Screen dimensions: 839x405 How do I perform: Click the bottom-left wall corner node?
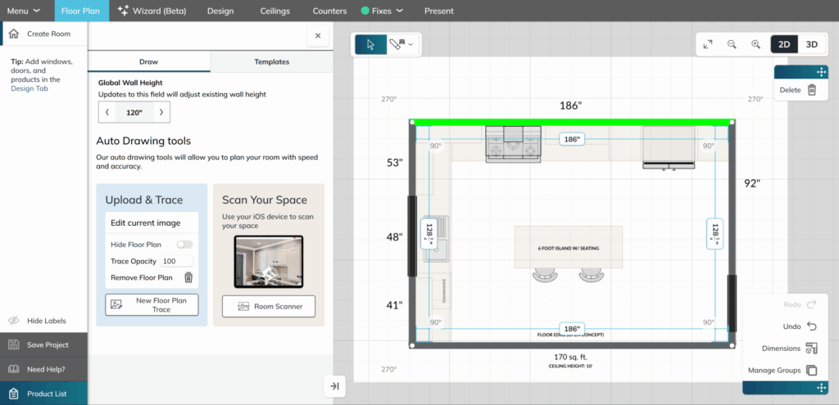(x=411, y=346)
